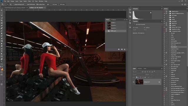This screenshot has width=188, height=106.
Task: Toggle visibility of the Background layer
Action: [x=133, y=82]
